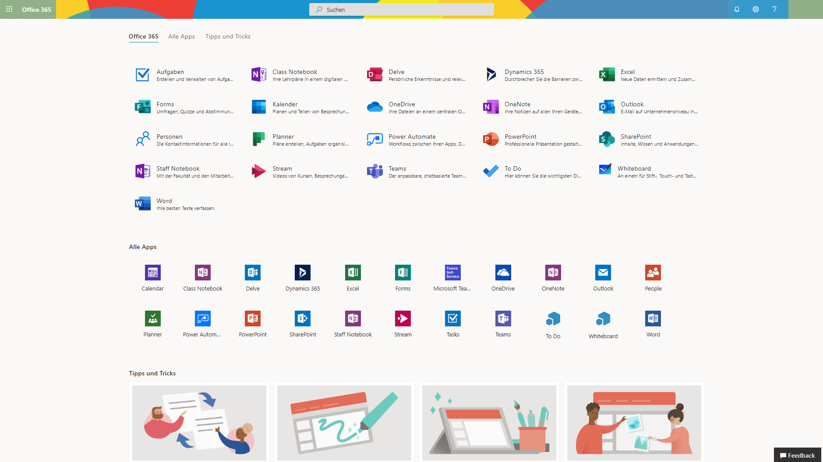823x462 pixels.
Task: Launch the Excel icon in Alle Apps
Action: coord(353,273)
